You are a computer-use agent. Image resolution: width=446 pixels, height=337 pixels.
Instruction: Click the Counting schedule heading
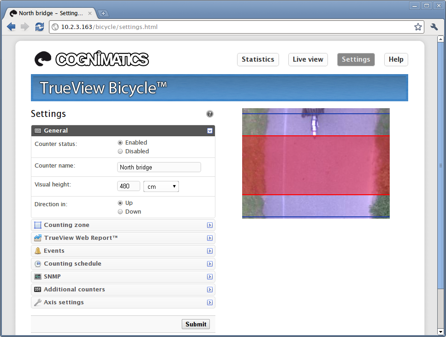click(72, 263)
